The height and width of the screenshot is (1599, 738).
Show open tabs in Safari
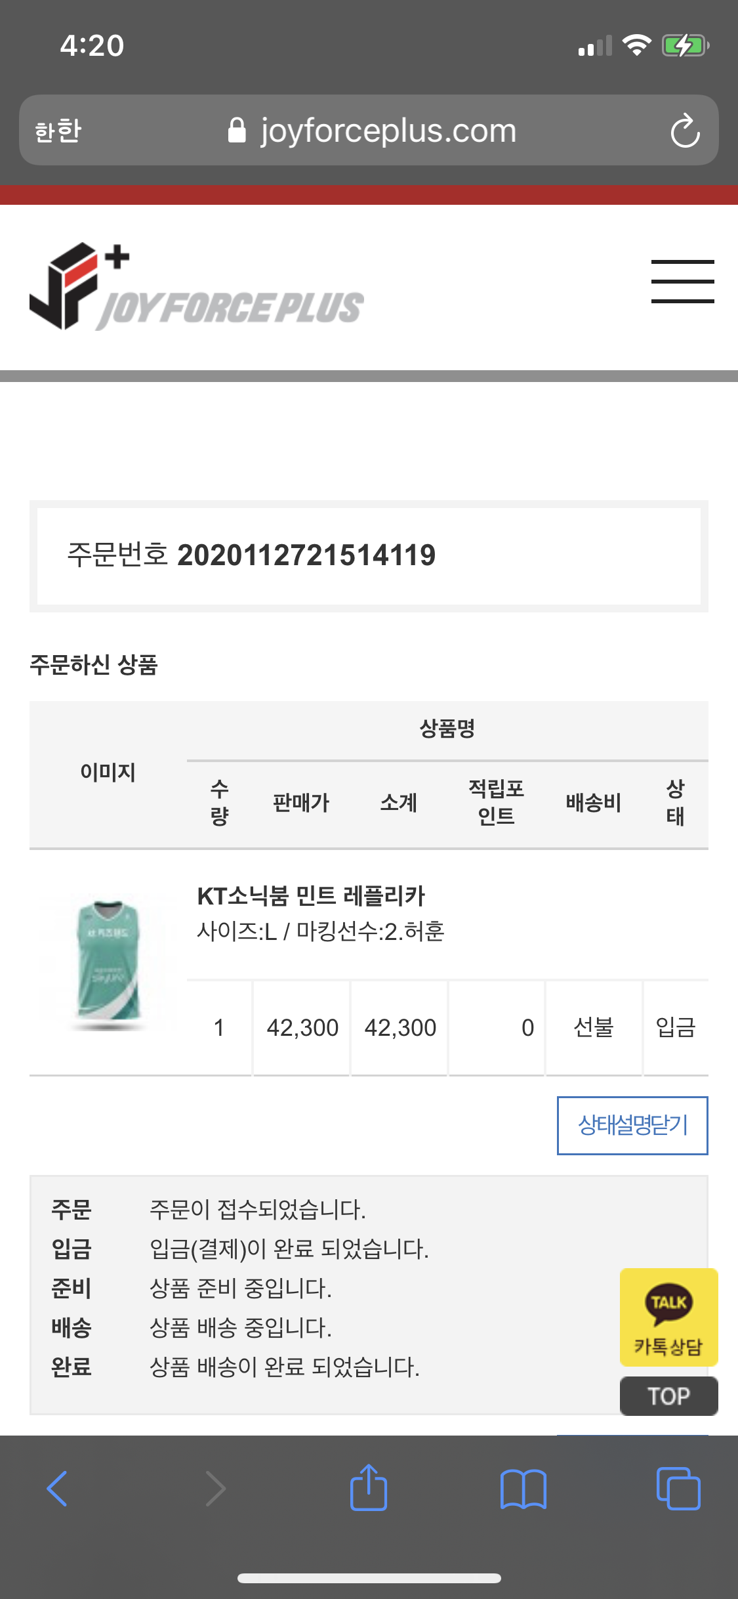(x=678, y=1489)
